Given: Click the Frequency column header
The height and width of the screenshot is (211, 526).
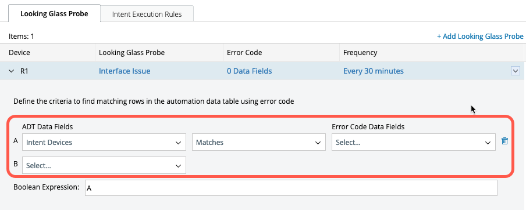Looking at the screenshot, I should tap(360, 53).
